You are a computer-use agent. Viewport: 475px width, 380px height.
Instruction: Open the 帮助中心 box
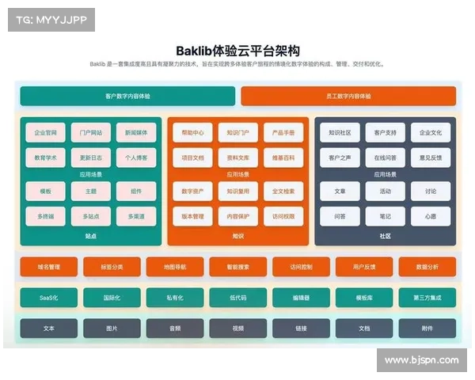192,132
